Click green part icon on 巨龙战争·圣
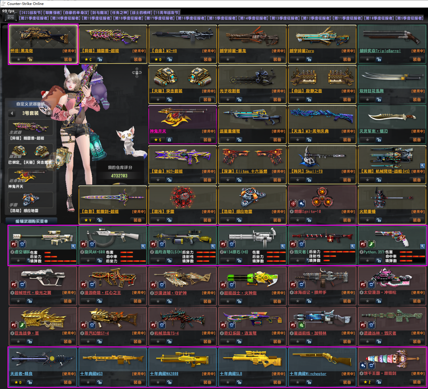The width and height of the screenshot is (428, 389). [22, 325]
